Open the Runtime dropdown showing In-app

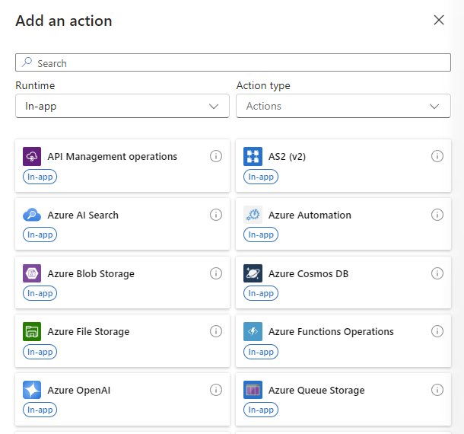[122, 107]
